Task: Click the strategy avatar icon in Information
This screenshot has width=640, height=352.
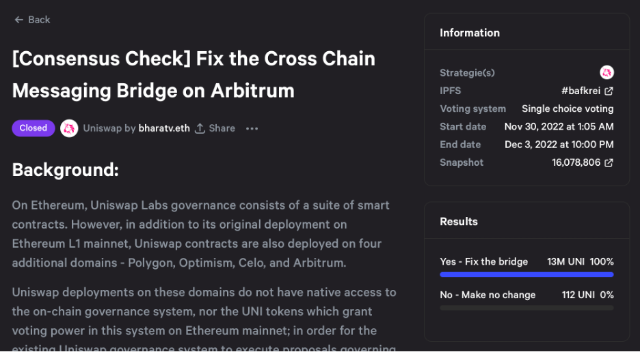Action: [606, 72]
